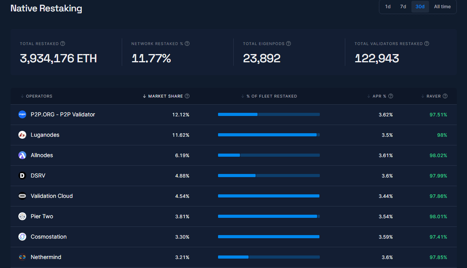Open the Total Eigenpods help icon
Viewport: 467px width, 268px height.
[x=288, y=43]
